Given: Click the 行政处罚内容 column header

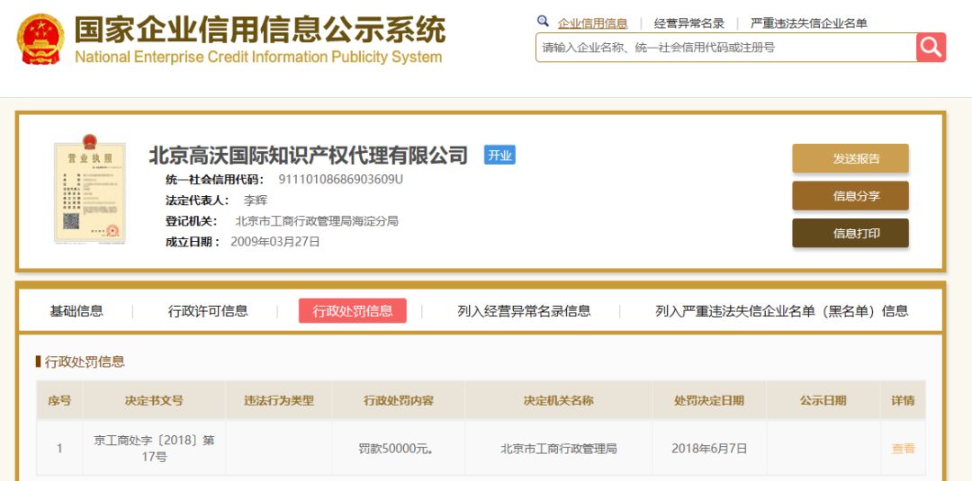Looking at the screenshot, I should (399, 400).
